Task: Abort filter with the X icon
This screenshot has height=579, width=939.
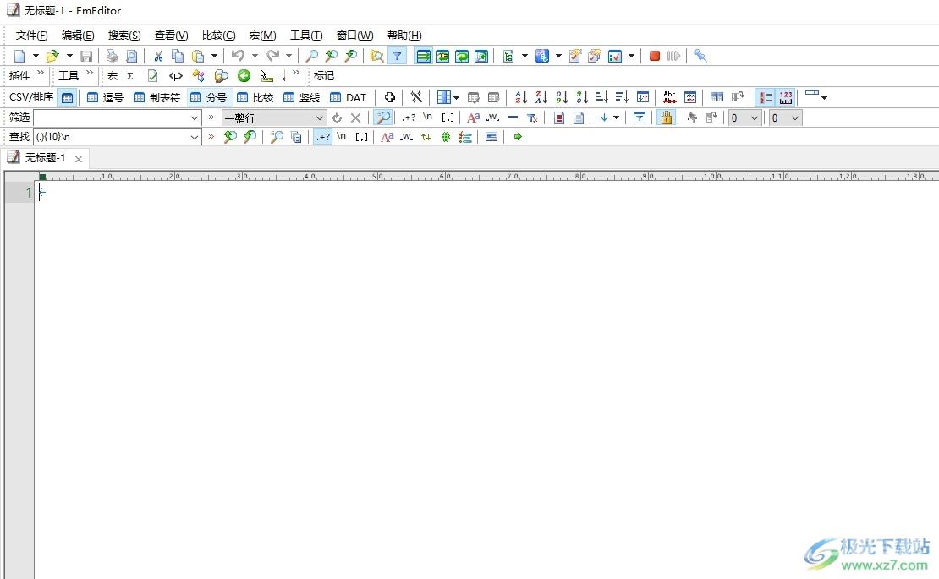Action: [x=355, y=117]
